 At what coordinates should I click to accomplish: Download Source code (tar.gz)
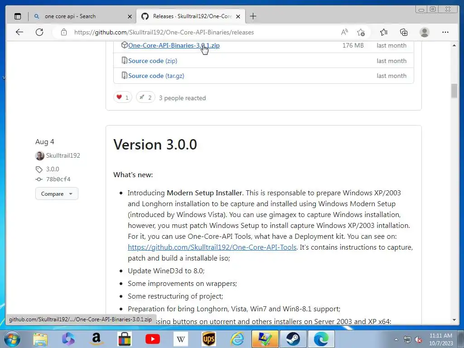(156, 76)
